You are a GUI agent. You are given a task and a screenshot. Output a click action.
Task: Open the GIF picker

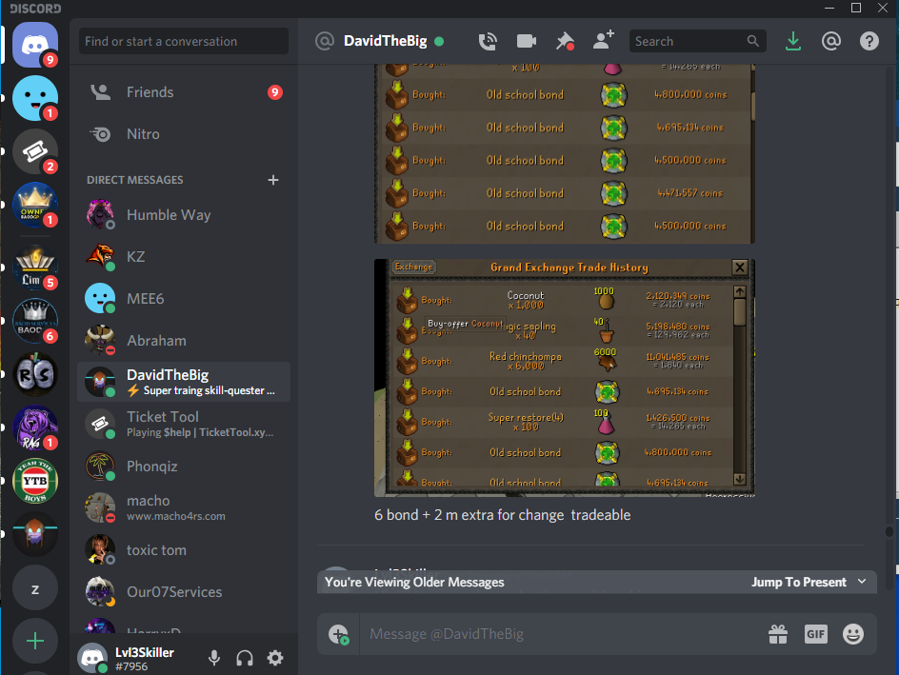click(x=816, y=634)
